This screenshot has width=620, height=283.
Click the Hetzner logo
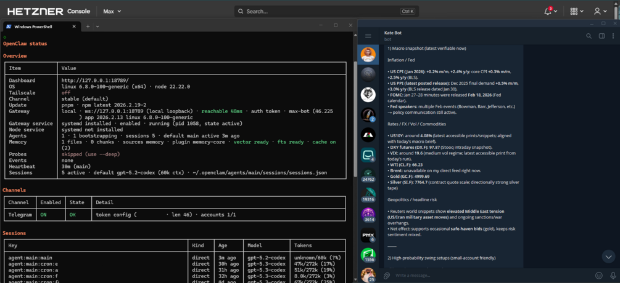pyautogui.click(x=35, y=12)
